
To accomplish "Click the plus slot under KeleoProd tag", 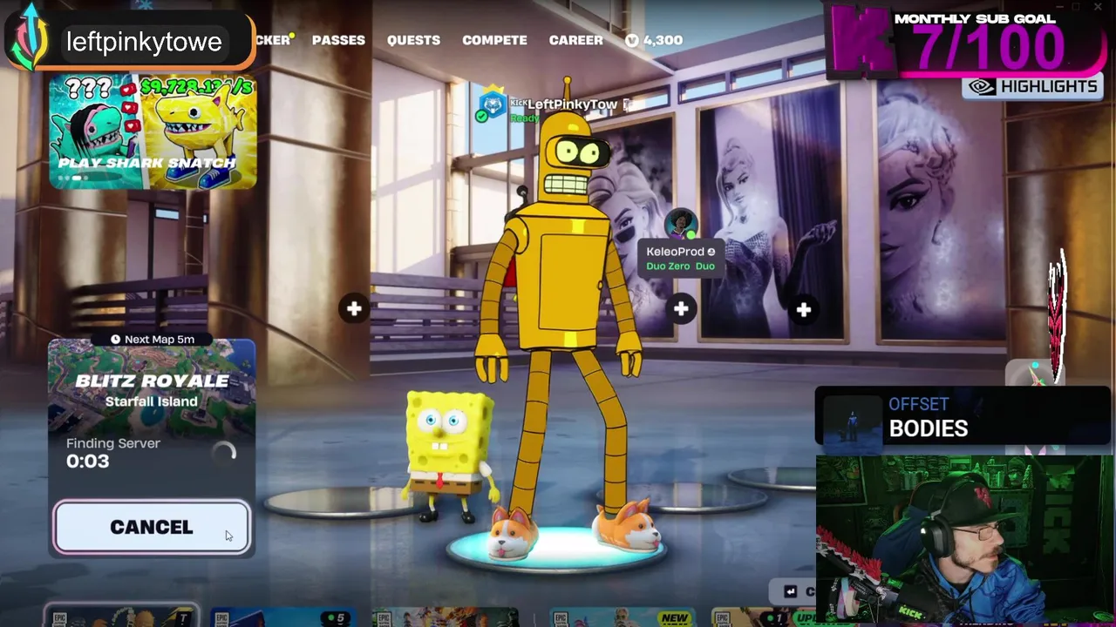I will [681, 308].
